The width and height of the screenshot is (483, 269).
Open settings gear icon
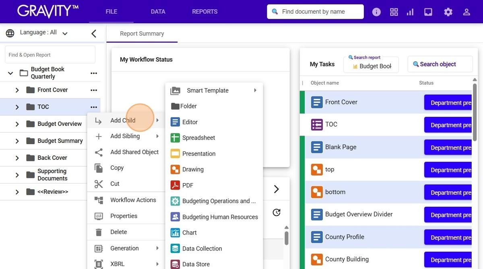[x=448, y=12]
